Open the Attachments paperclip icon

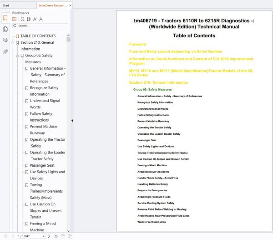coord(5,52)
